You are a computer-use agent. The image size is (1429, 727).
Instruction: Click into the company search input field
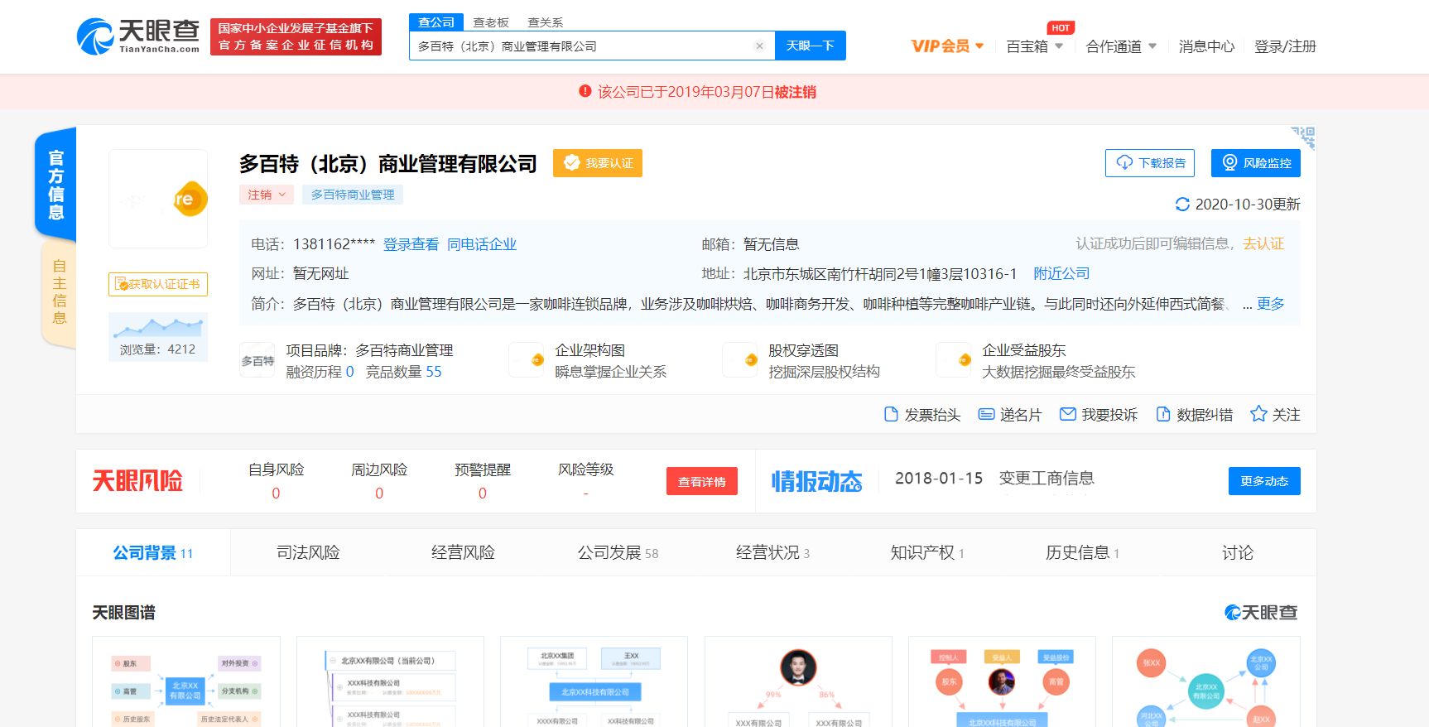pyautogui.click(x=580, y=46)
